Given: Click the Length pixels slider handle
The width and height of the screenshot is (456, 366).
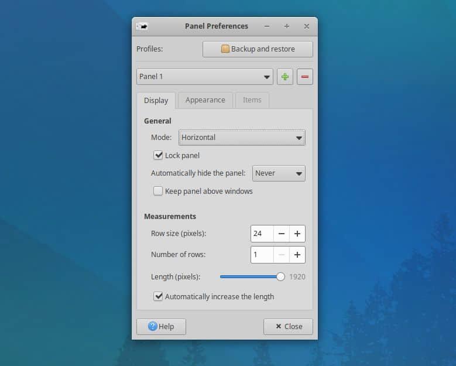Looking at the screenshot, I should 280,276.
